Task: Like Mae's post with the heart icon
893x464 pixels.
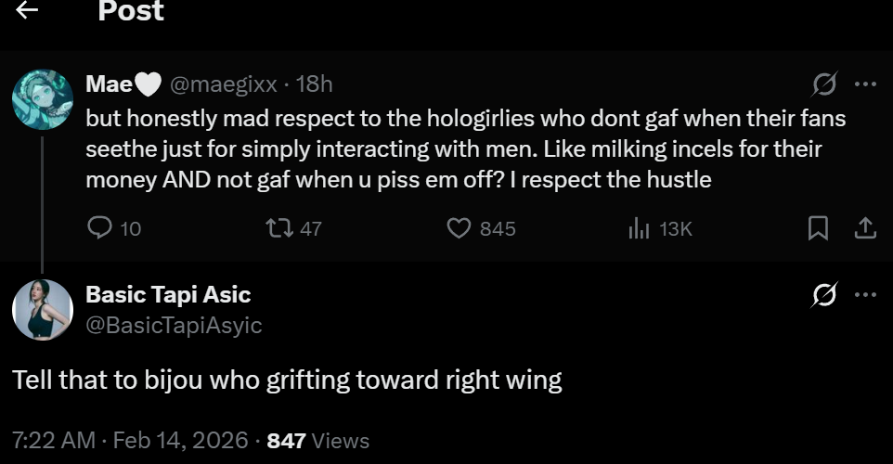Action: (459, 228)
